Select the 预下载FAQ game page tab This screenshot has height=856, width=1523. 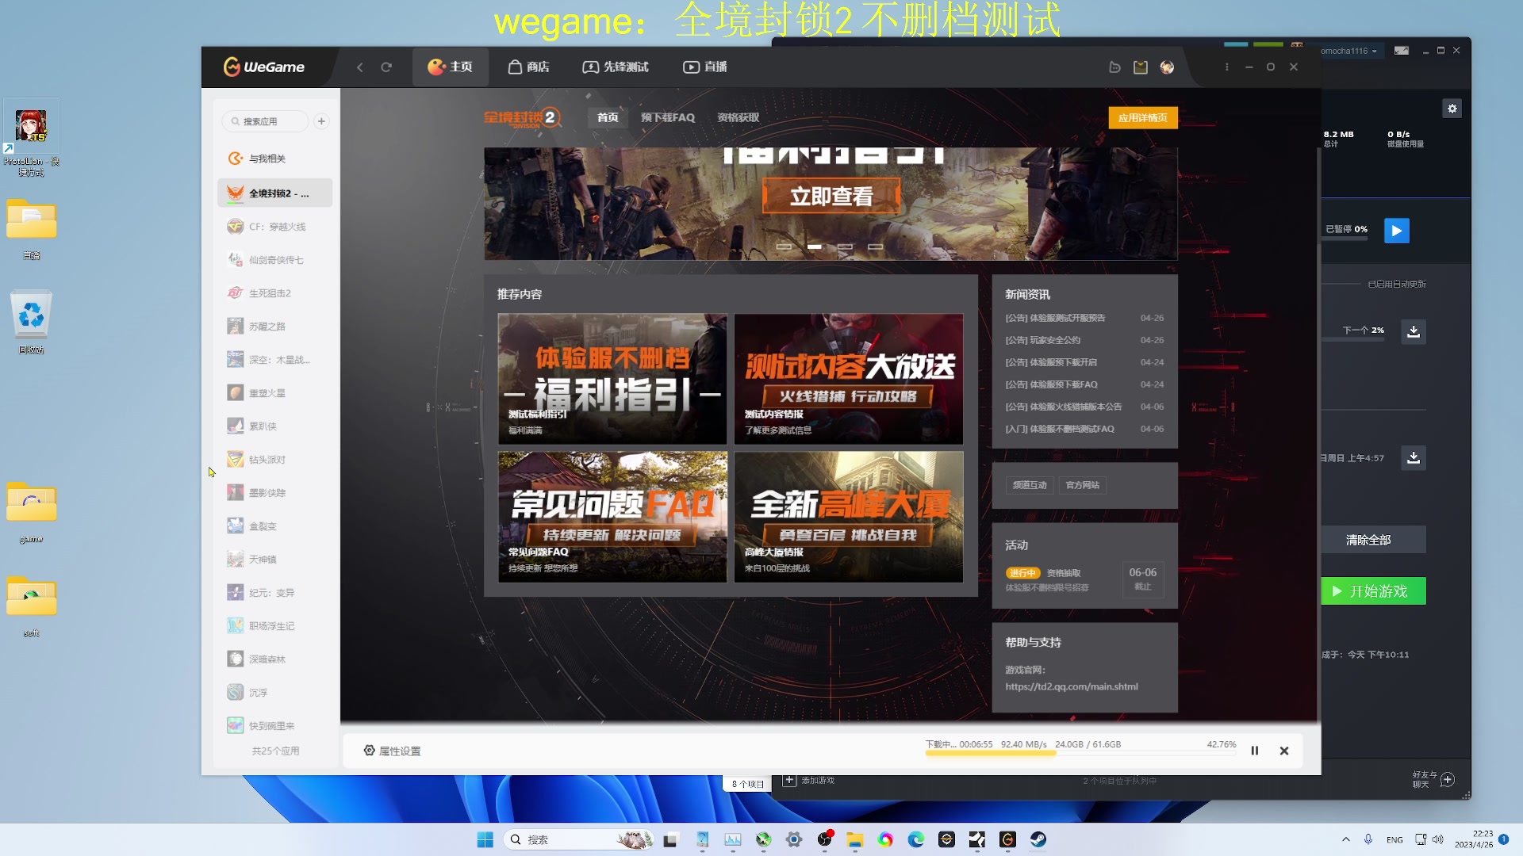click(668, 117)
